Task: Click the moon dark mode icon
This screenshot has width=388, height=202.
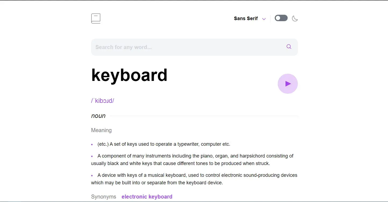Action: 295,18
